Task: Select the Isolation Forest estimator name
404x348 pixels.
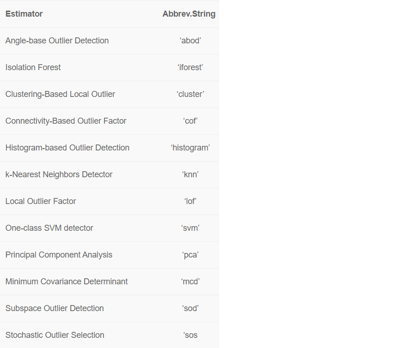Action: pos(33,67)
